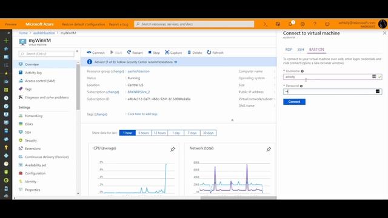Click Restart in VM toolbar
The image size is (388, 218).
pos(135,53)
